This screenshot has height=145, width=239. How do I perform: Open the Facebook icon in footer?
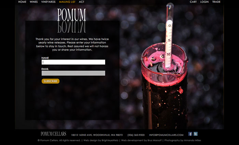[x=190, y=134]
